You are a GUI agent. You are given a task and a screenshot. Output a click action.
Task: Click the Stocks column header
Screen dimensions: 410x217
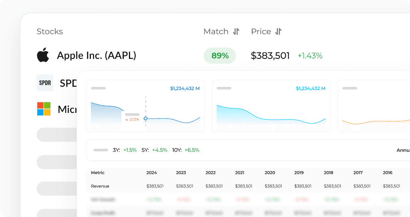(50, 32)
